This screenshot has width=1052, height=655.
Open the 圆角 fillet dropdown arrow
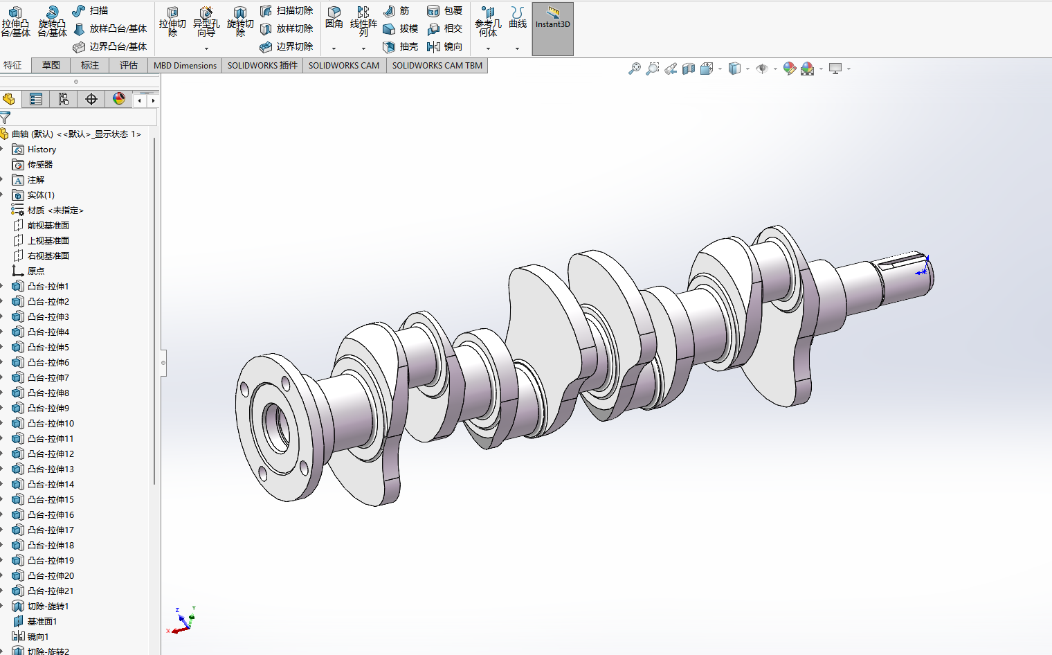coord(334,48)
